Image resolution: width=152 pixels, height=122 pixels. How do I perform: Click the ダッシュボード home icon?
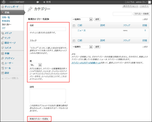click(3, 7)
